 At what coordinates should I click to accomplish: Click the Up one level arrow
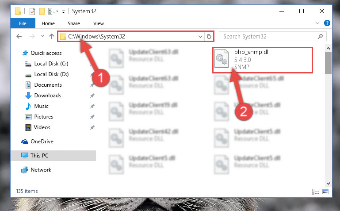pyautogui.click(x=52, y=36)
